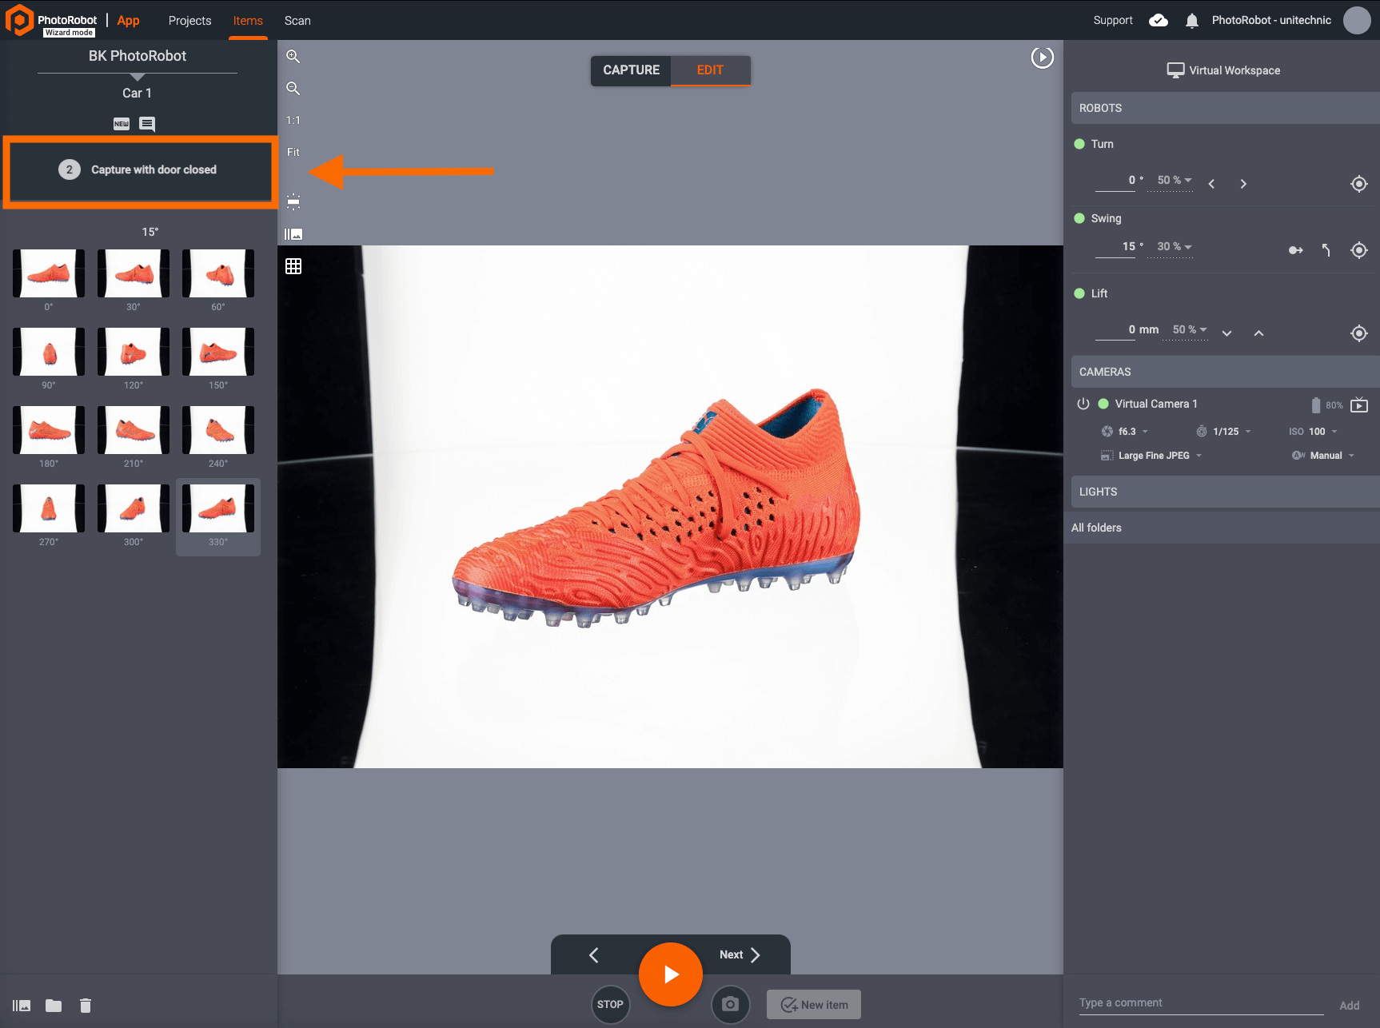1380x1028 pixels.
Task: Toggle Virtual Camera 1 power
Action: click(1083, 404)
